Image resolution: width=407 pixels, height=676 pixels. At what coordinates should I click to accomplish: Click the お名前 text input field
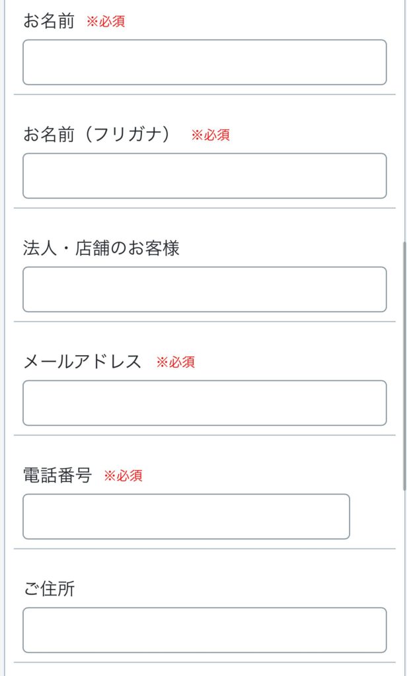[204, 63]
